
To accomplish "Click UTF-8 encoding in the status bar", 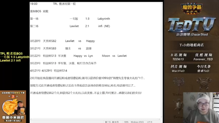I will [x=149, y=122].
